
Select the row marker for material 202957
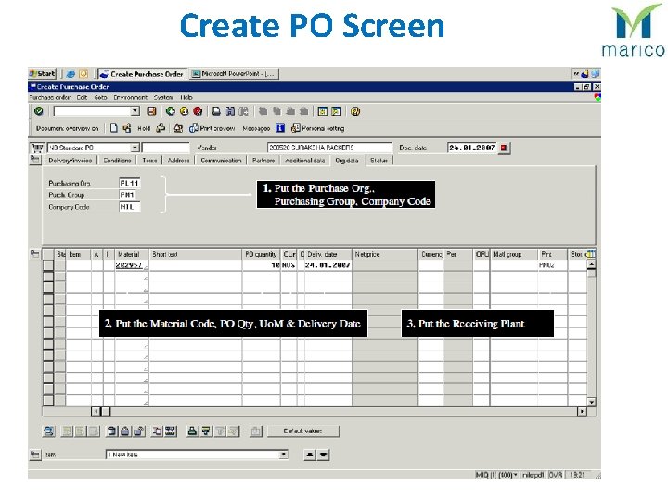48,265
